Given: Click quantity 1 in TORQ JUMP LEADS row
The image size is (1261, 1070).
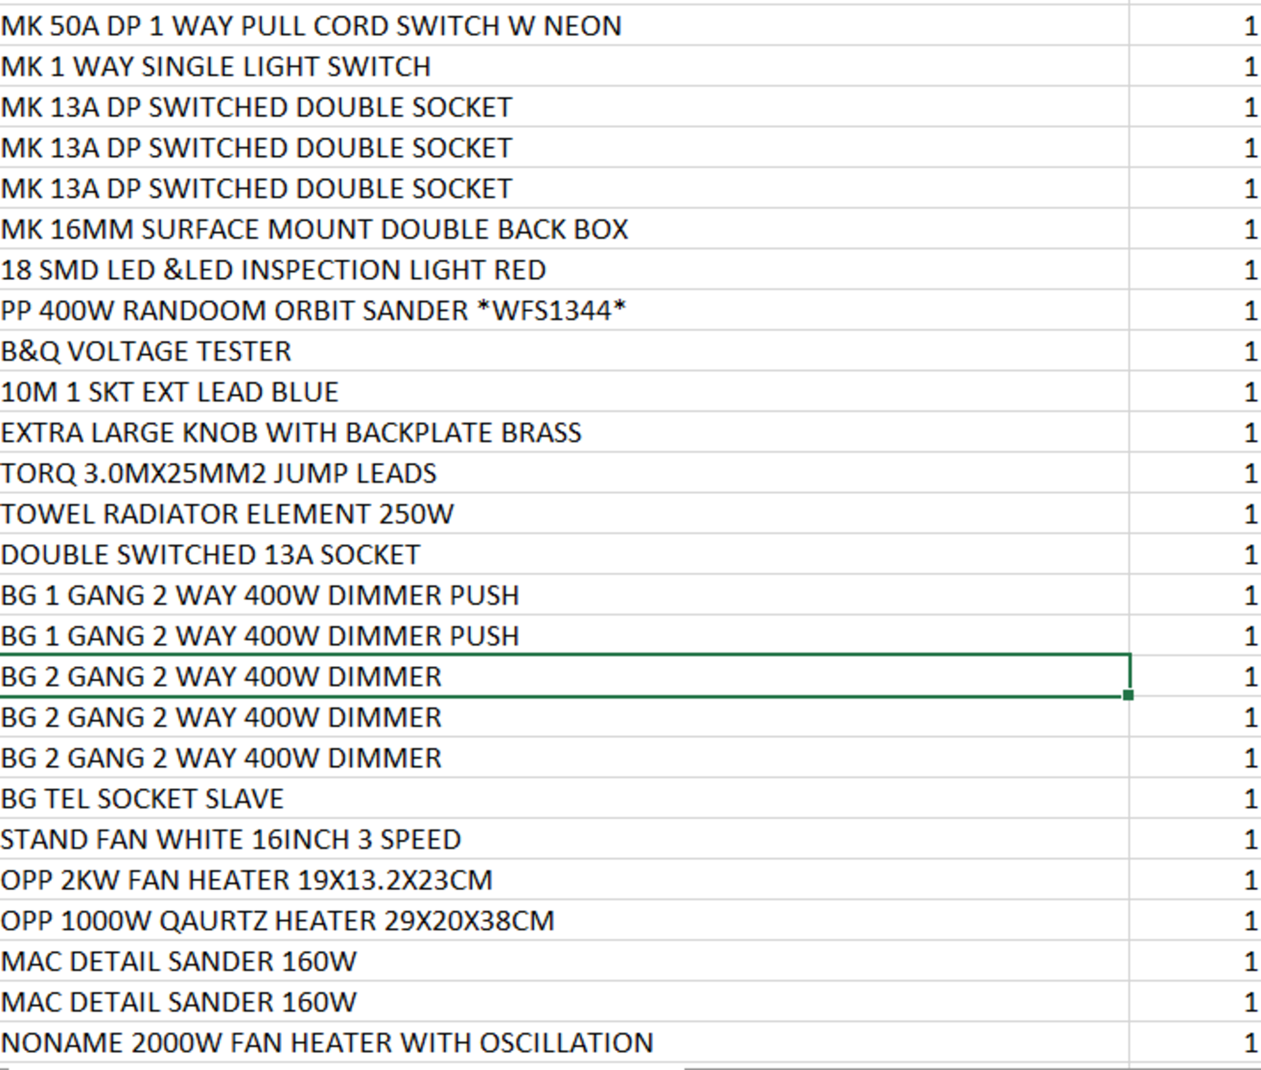Looking at the screenshot, I should pos(1195,474).
